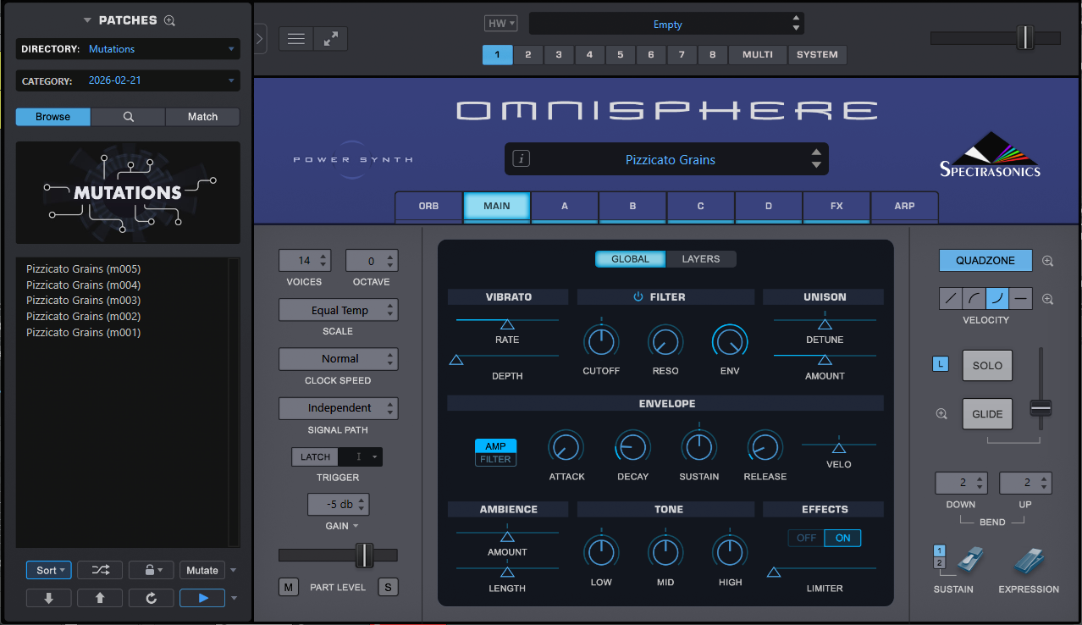Click the refresh patch list icon
Image resolution: width=1082 pixels, height=625 pixels.
coord(151,598)
